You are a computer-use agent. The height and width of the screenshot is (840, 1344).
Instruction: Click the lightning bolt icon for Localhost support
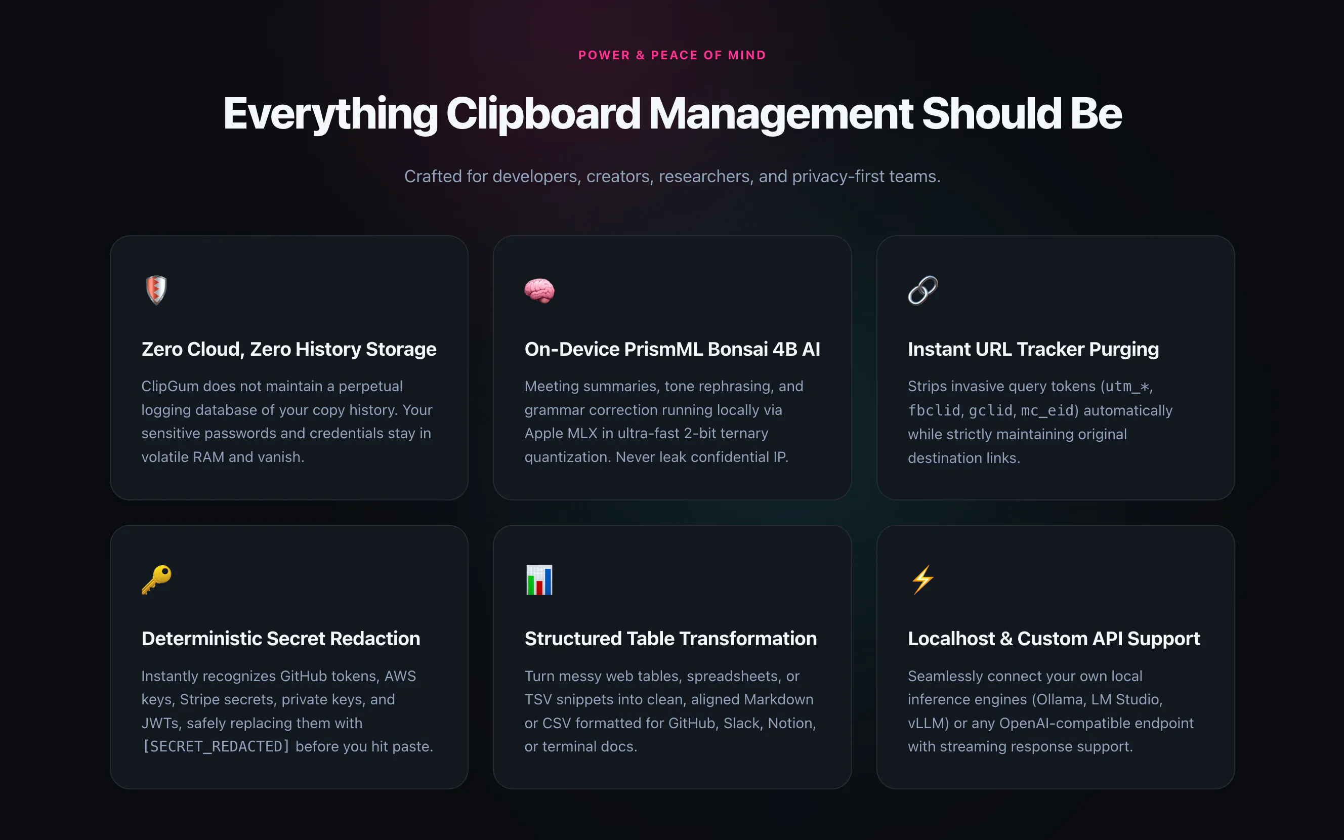click(x=922, y=579)
